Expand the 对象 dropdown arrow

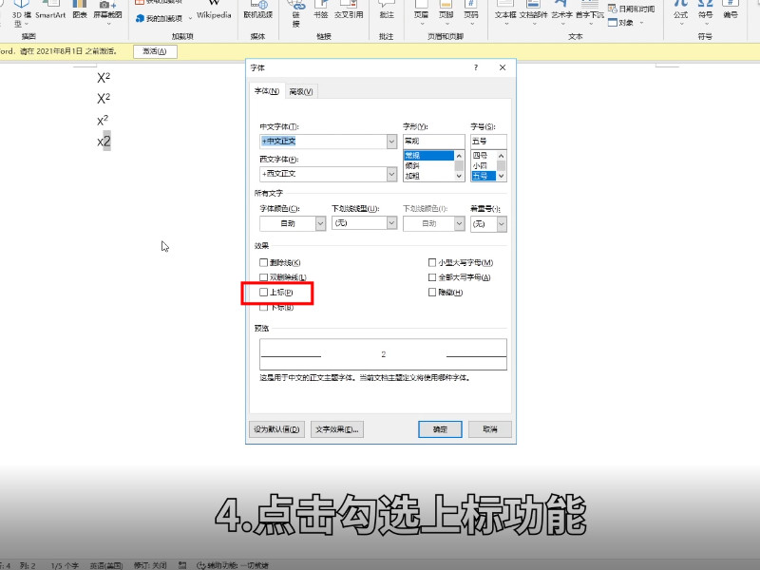[x=641, y=23]
